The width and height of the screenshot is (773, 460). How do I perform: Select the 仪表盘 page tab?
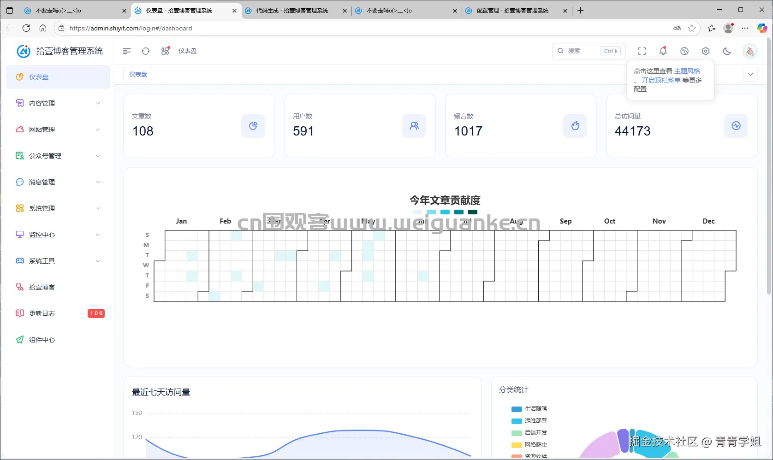coord(137,75)
